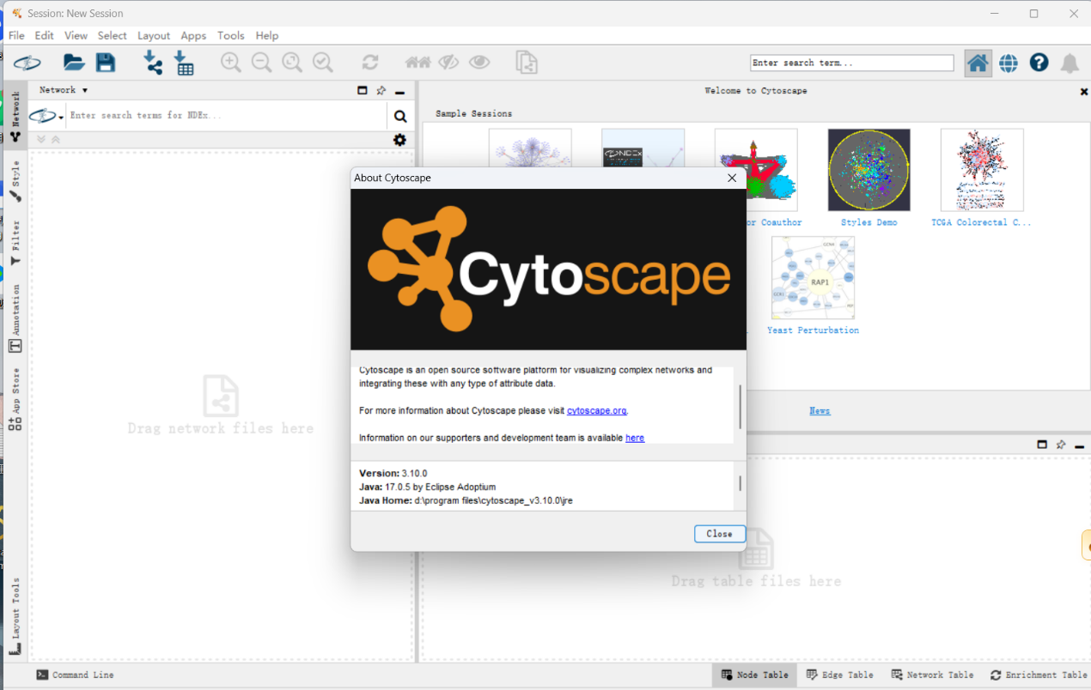Click the collapse all networks double-arrow
The image size is (1091, 690).
(x=55, y=139)
